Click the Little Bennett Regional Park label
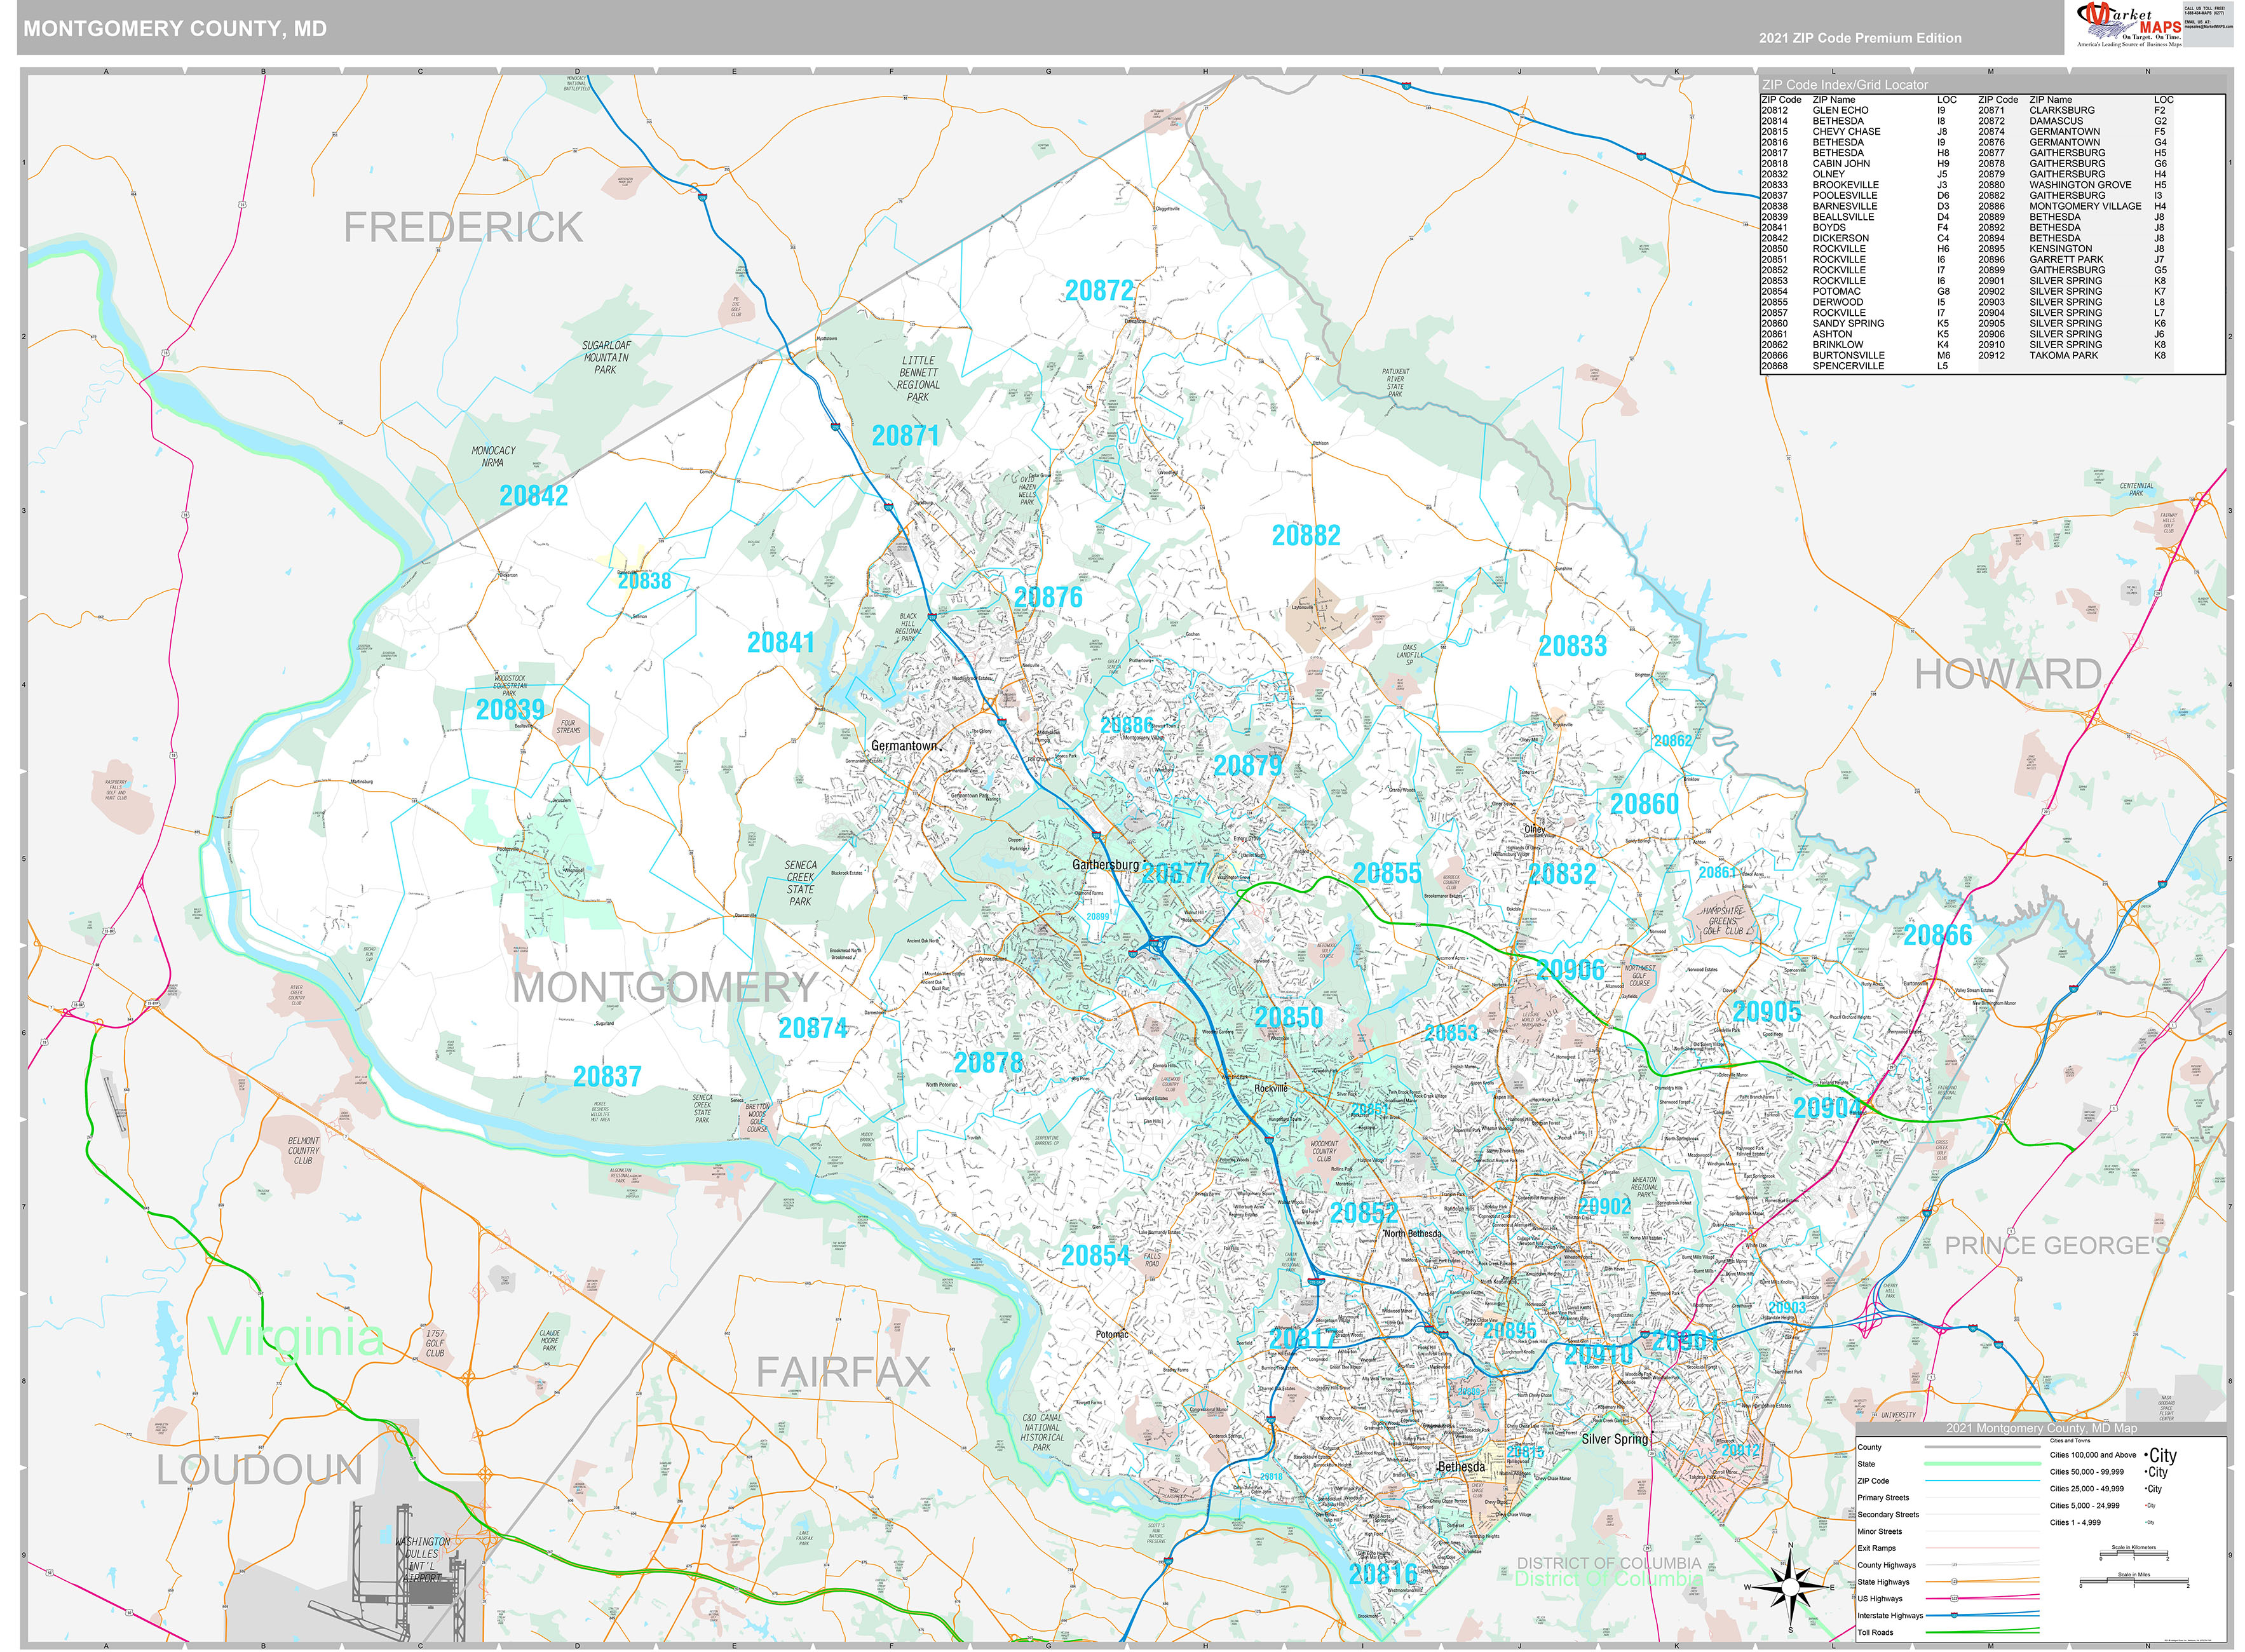Viewport: 2245px width, 1652px height. click(x=918, y=379)
